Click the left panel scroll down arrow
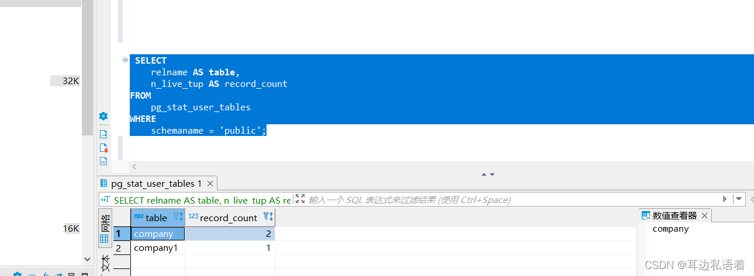 point(88,259)
